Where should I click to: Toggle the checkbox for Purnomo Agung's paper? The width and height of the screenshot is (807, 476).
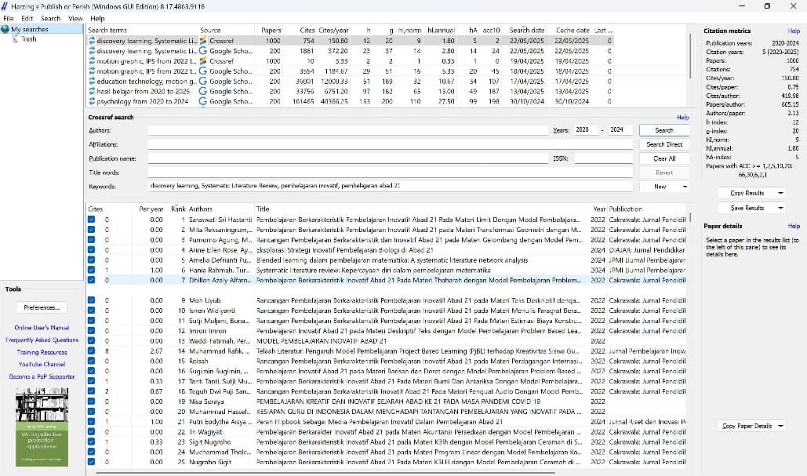pyautogui.click(x=92, y=239)
